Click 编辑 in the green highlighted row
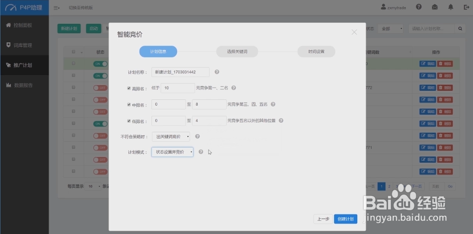The image size is (473, 234). pyautogui.click(x=427, y=64)
